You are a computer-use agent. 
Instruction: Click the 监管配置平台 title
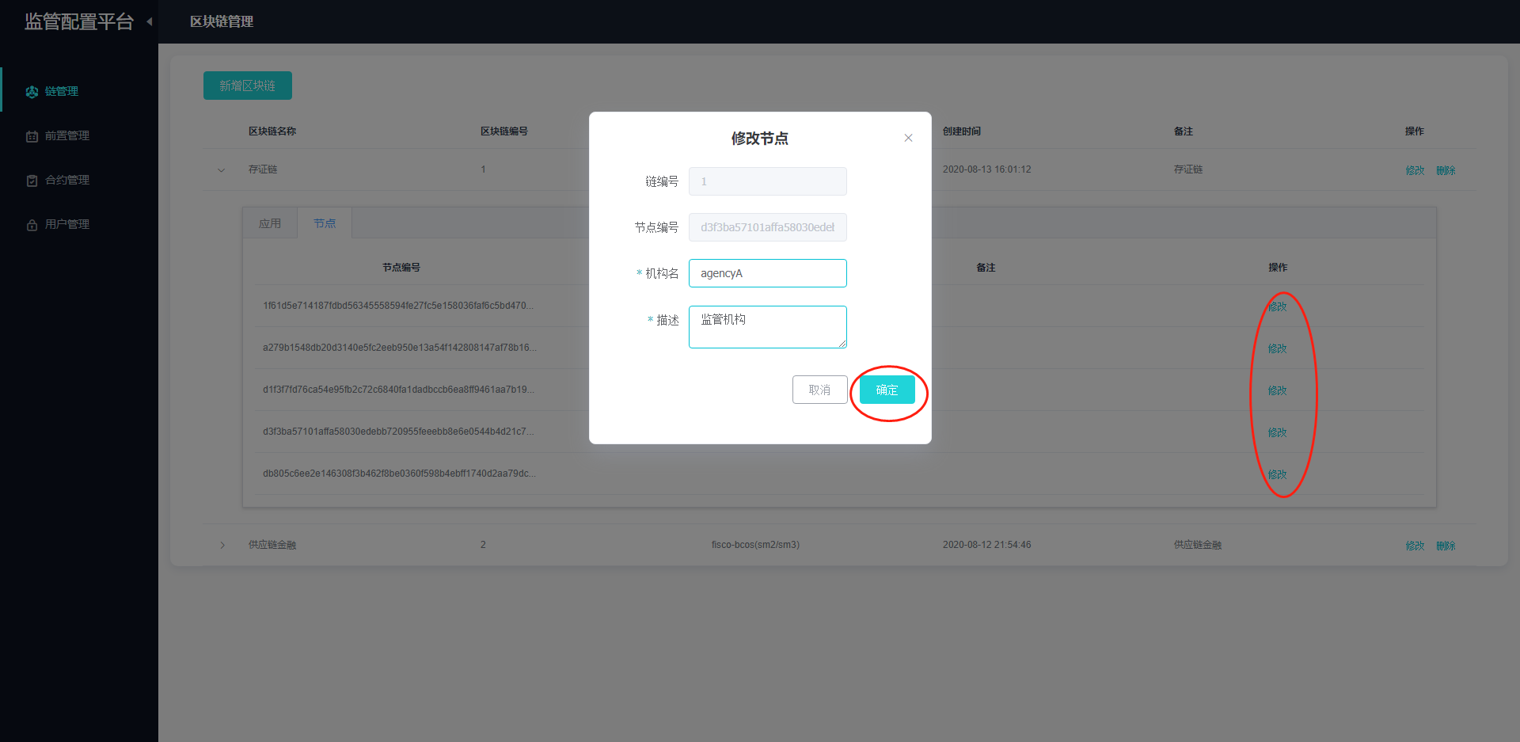point(79,21)
